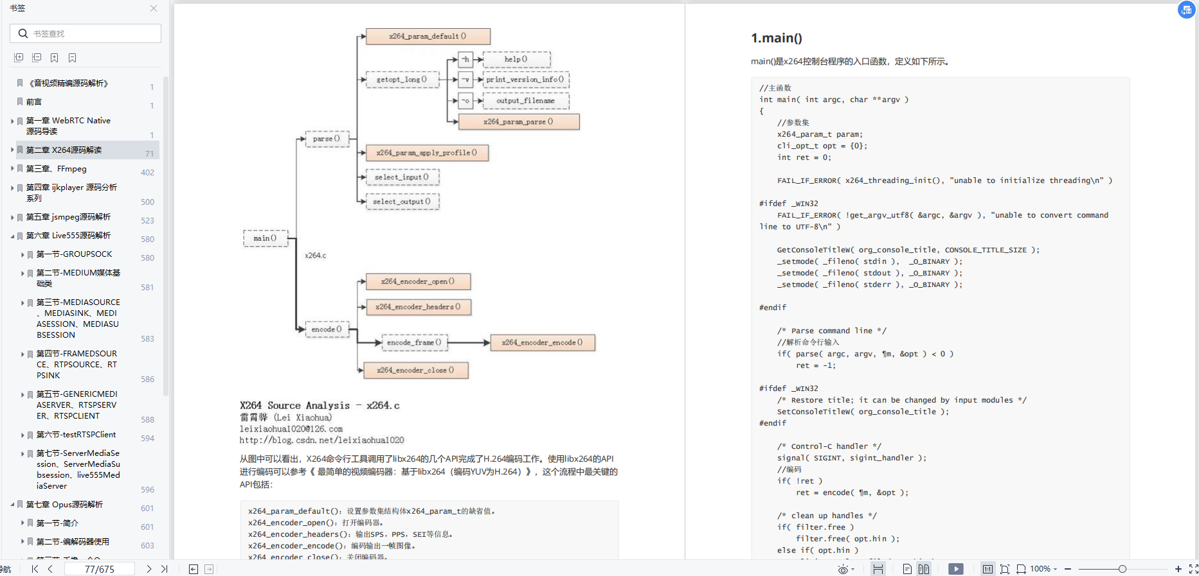This screenshot has height=576, width=1199.
Task: Toggle two-page view mode
Action: (924, 569)
